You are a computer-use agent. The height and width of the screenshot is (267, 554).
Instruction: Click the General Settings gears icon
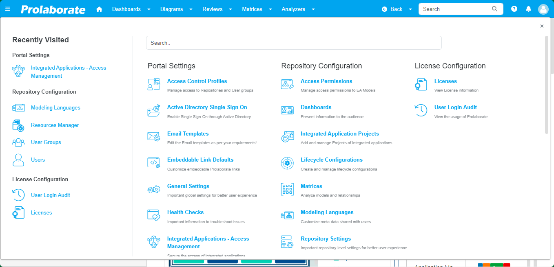click(x=154, y=190)
